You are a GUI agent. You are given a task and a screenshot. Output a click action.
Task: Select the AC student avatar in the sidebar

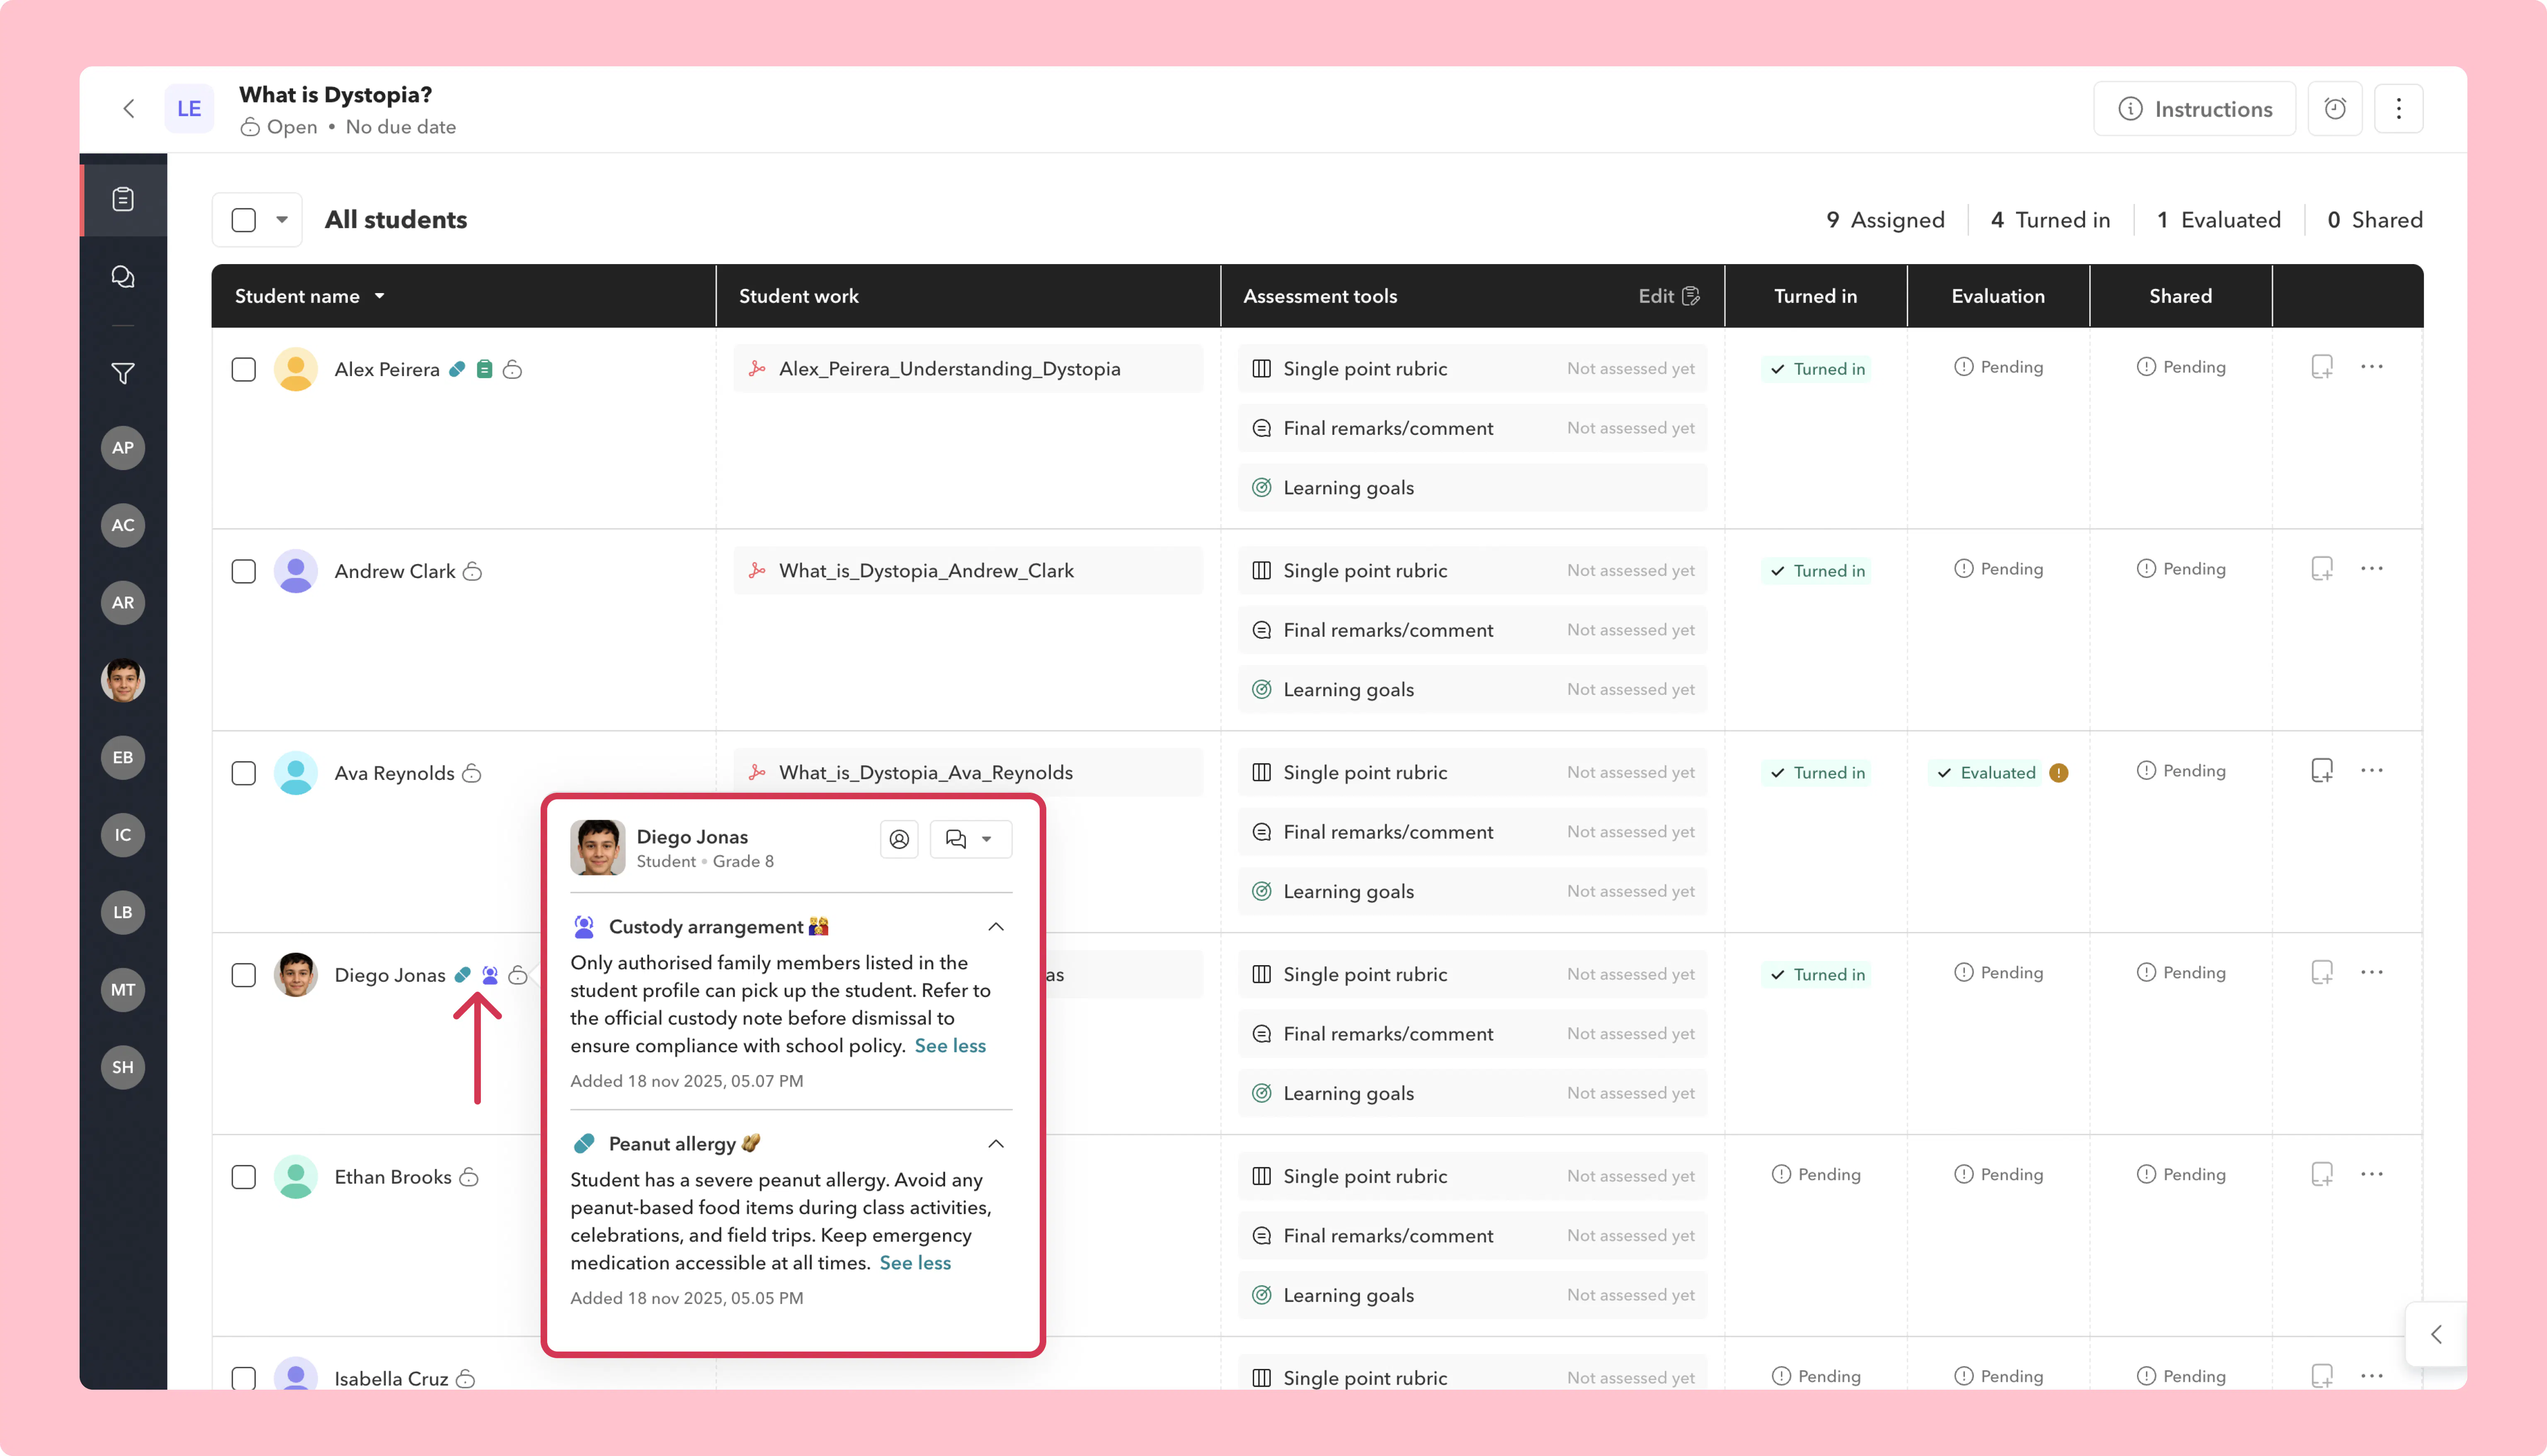point(123,525)
